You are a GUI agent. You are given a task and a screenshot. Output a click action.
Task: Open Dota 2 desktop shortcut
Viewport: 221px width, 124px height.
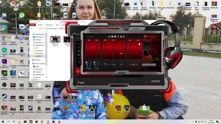[x=118, y=109]
